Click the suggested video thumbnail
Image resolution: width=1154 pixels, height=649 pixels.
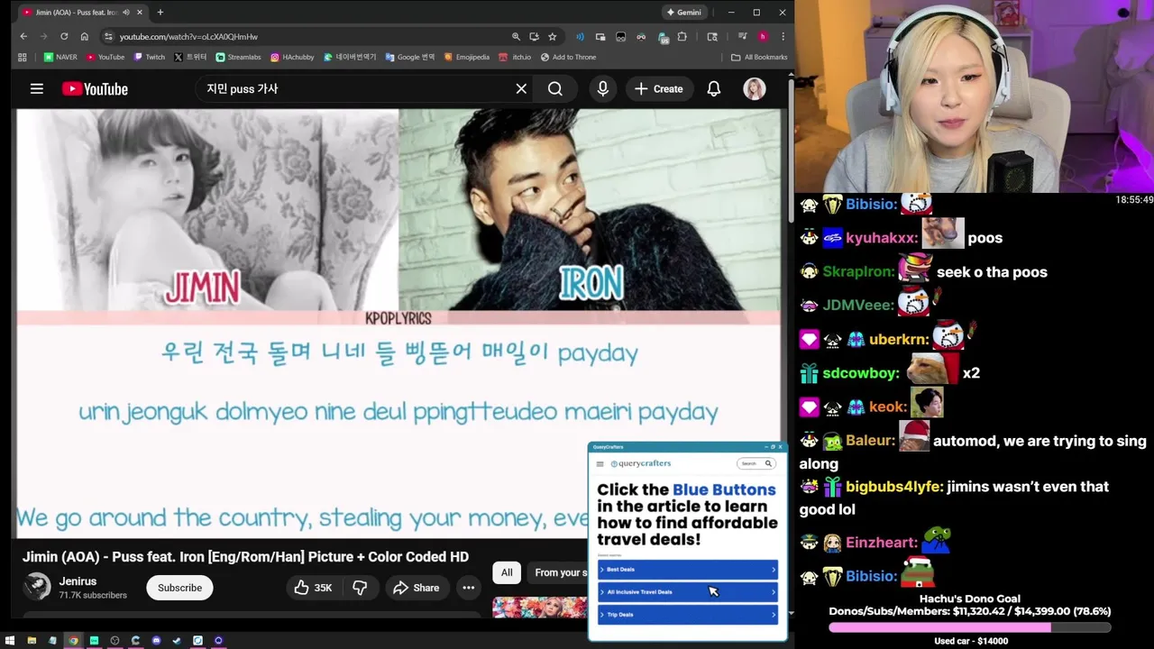[539, 608]
